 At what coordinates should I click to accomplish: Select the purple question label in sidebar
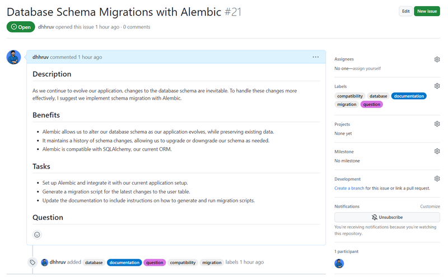click(371, 105)
